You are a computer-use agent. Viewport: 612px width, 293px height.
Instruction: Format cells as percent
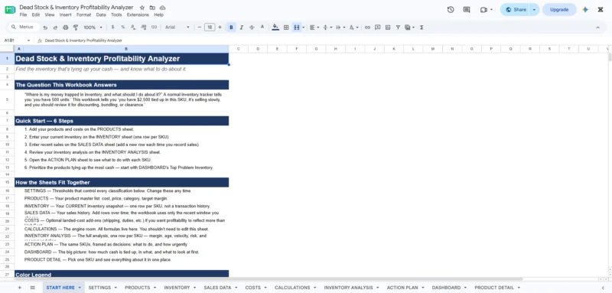pyautogui.click(x=123, y=28)
